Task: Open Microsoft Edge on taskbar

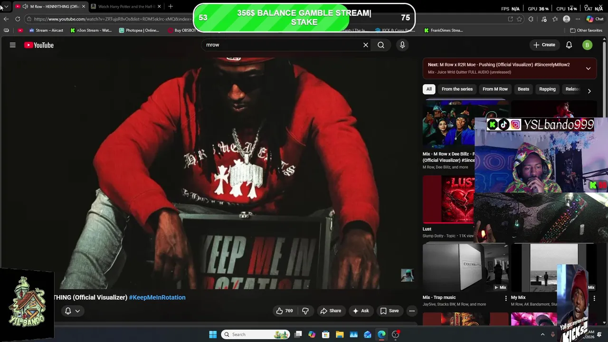Action: coord(381,334)
